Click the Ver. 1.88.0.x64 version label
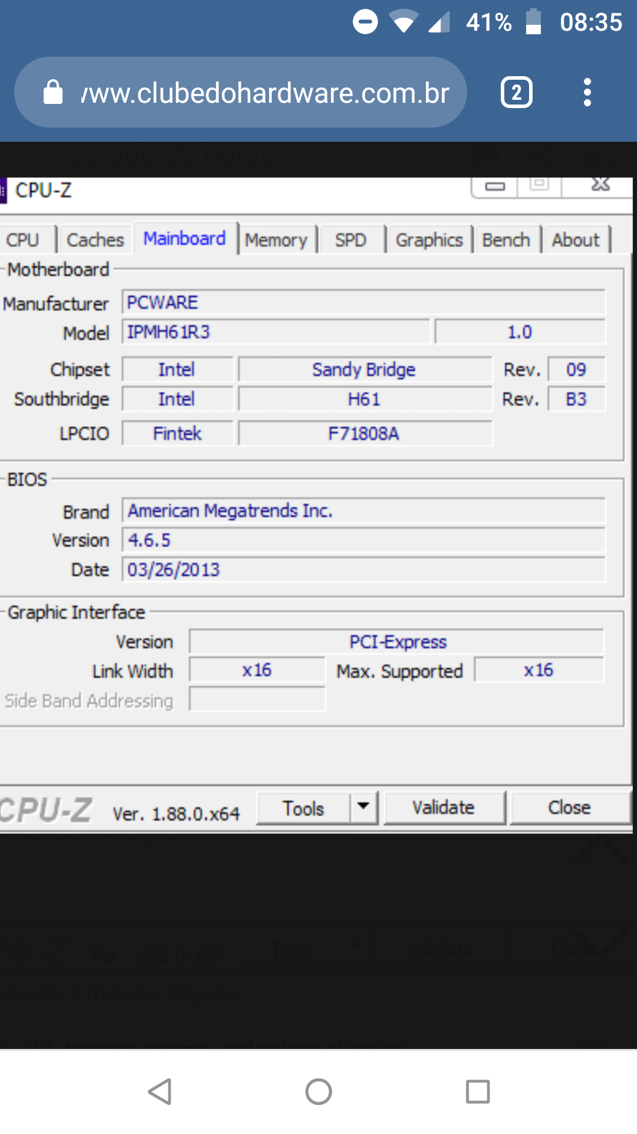The width and height of the screenshot is (637, 1134). [176, 814]
